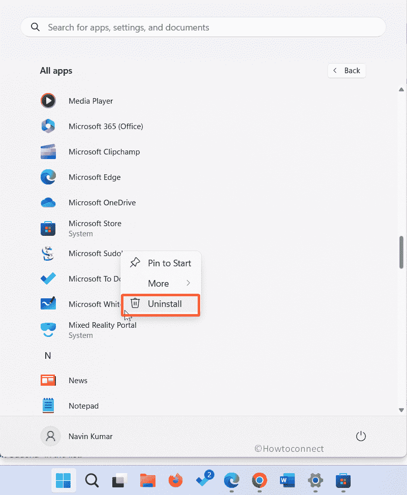Open Mixed Reality Portal icon

click(48, 330)
